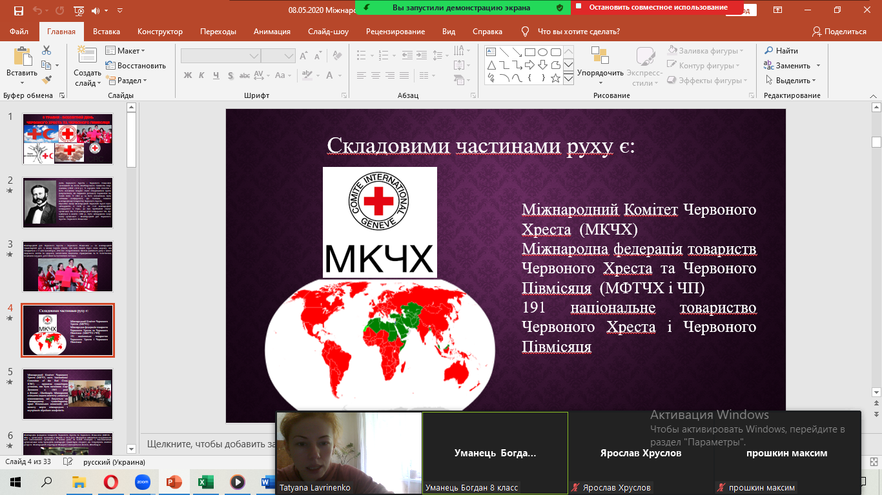This screenshot has width=882, height=495.
Task: Toggle bold (Ж) formatting
Action: click(188, 75)
